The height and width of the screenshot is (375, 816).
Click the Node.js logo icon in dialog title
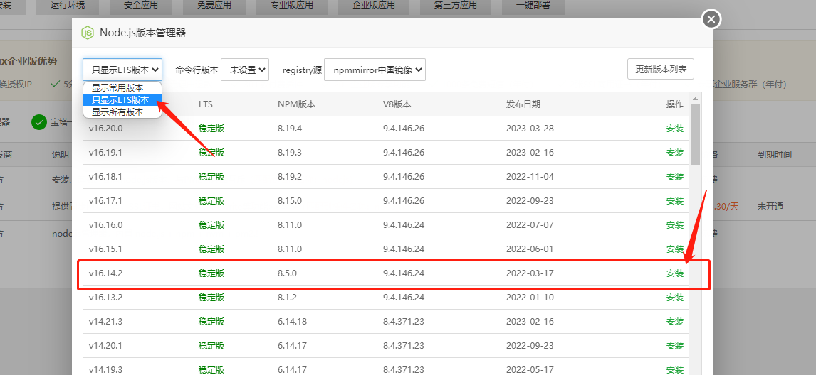pyautogui.click(x=87, y=33)
